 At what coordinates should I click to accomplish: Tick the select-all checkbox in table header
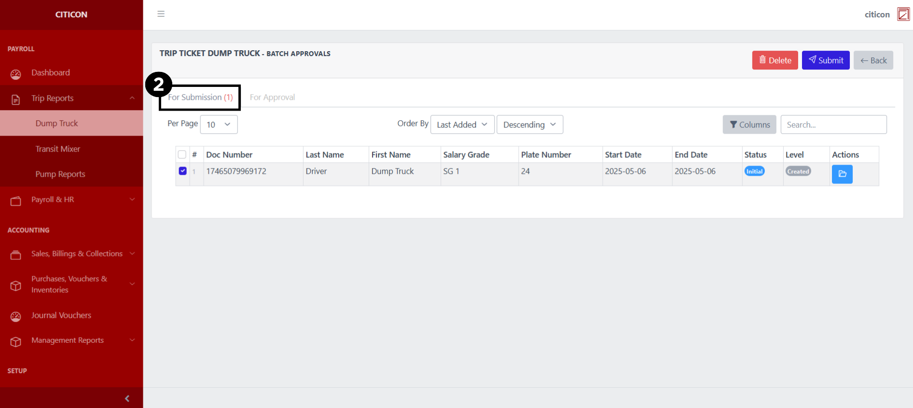click(182, 155)
